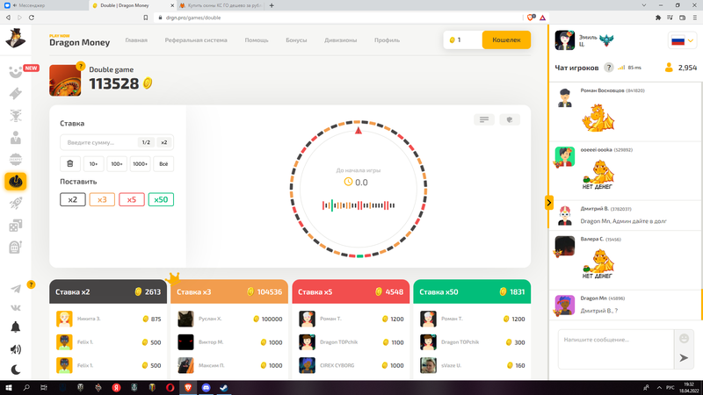Open the Dragon Money logo home

pyautogui.click(x=79, y=40)
